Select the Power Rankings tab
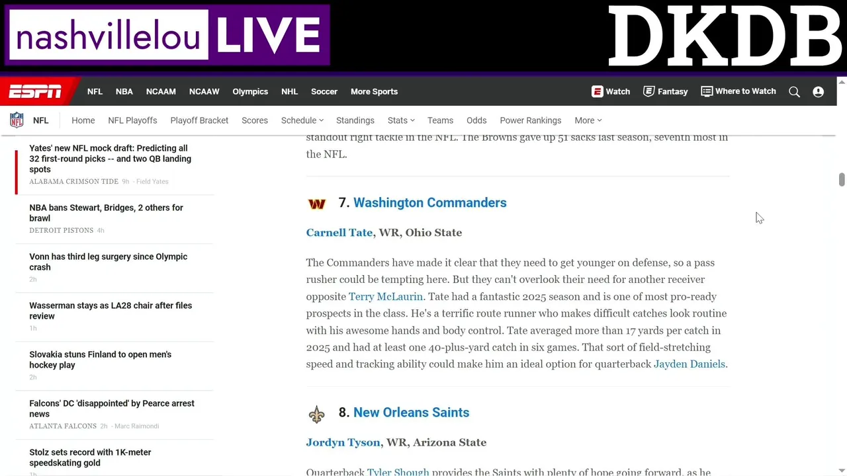Viewport: 847px width, 476px height. coord(531,120)
